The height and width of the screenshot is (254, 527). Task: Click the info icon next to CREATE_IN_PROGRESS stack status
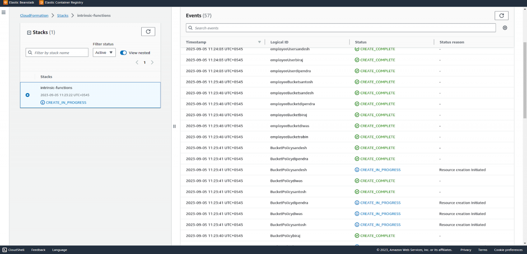42,102
